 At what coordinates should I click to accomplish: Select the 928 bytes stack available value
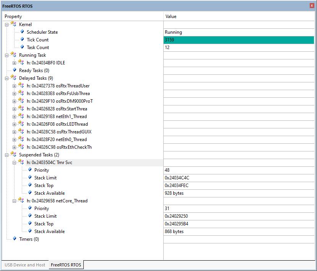pos(239,193)
